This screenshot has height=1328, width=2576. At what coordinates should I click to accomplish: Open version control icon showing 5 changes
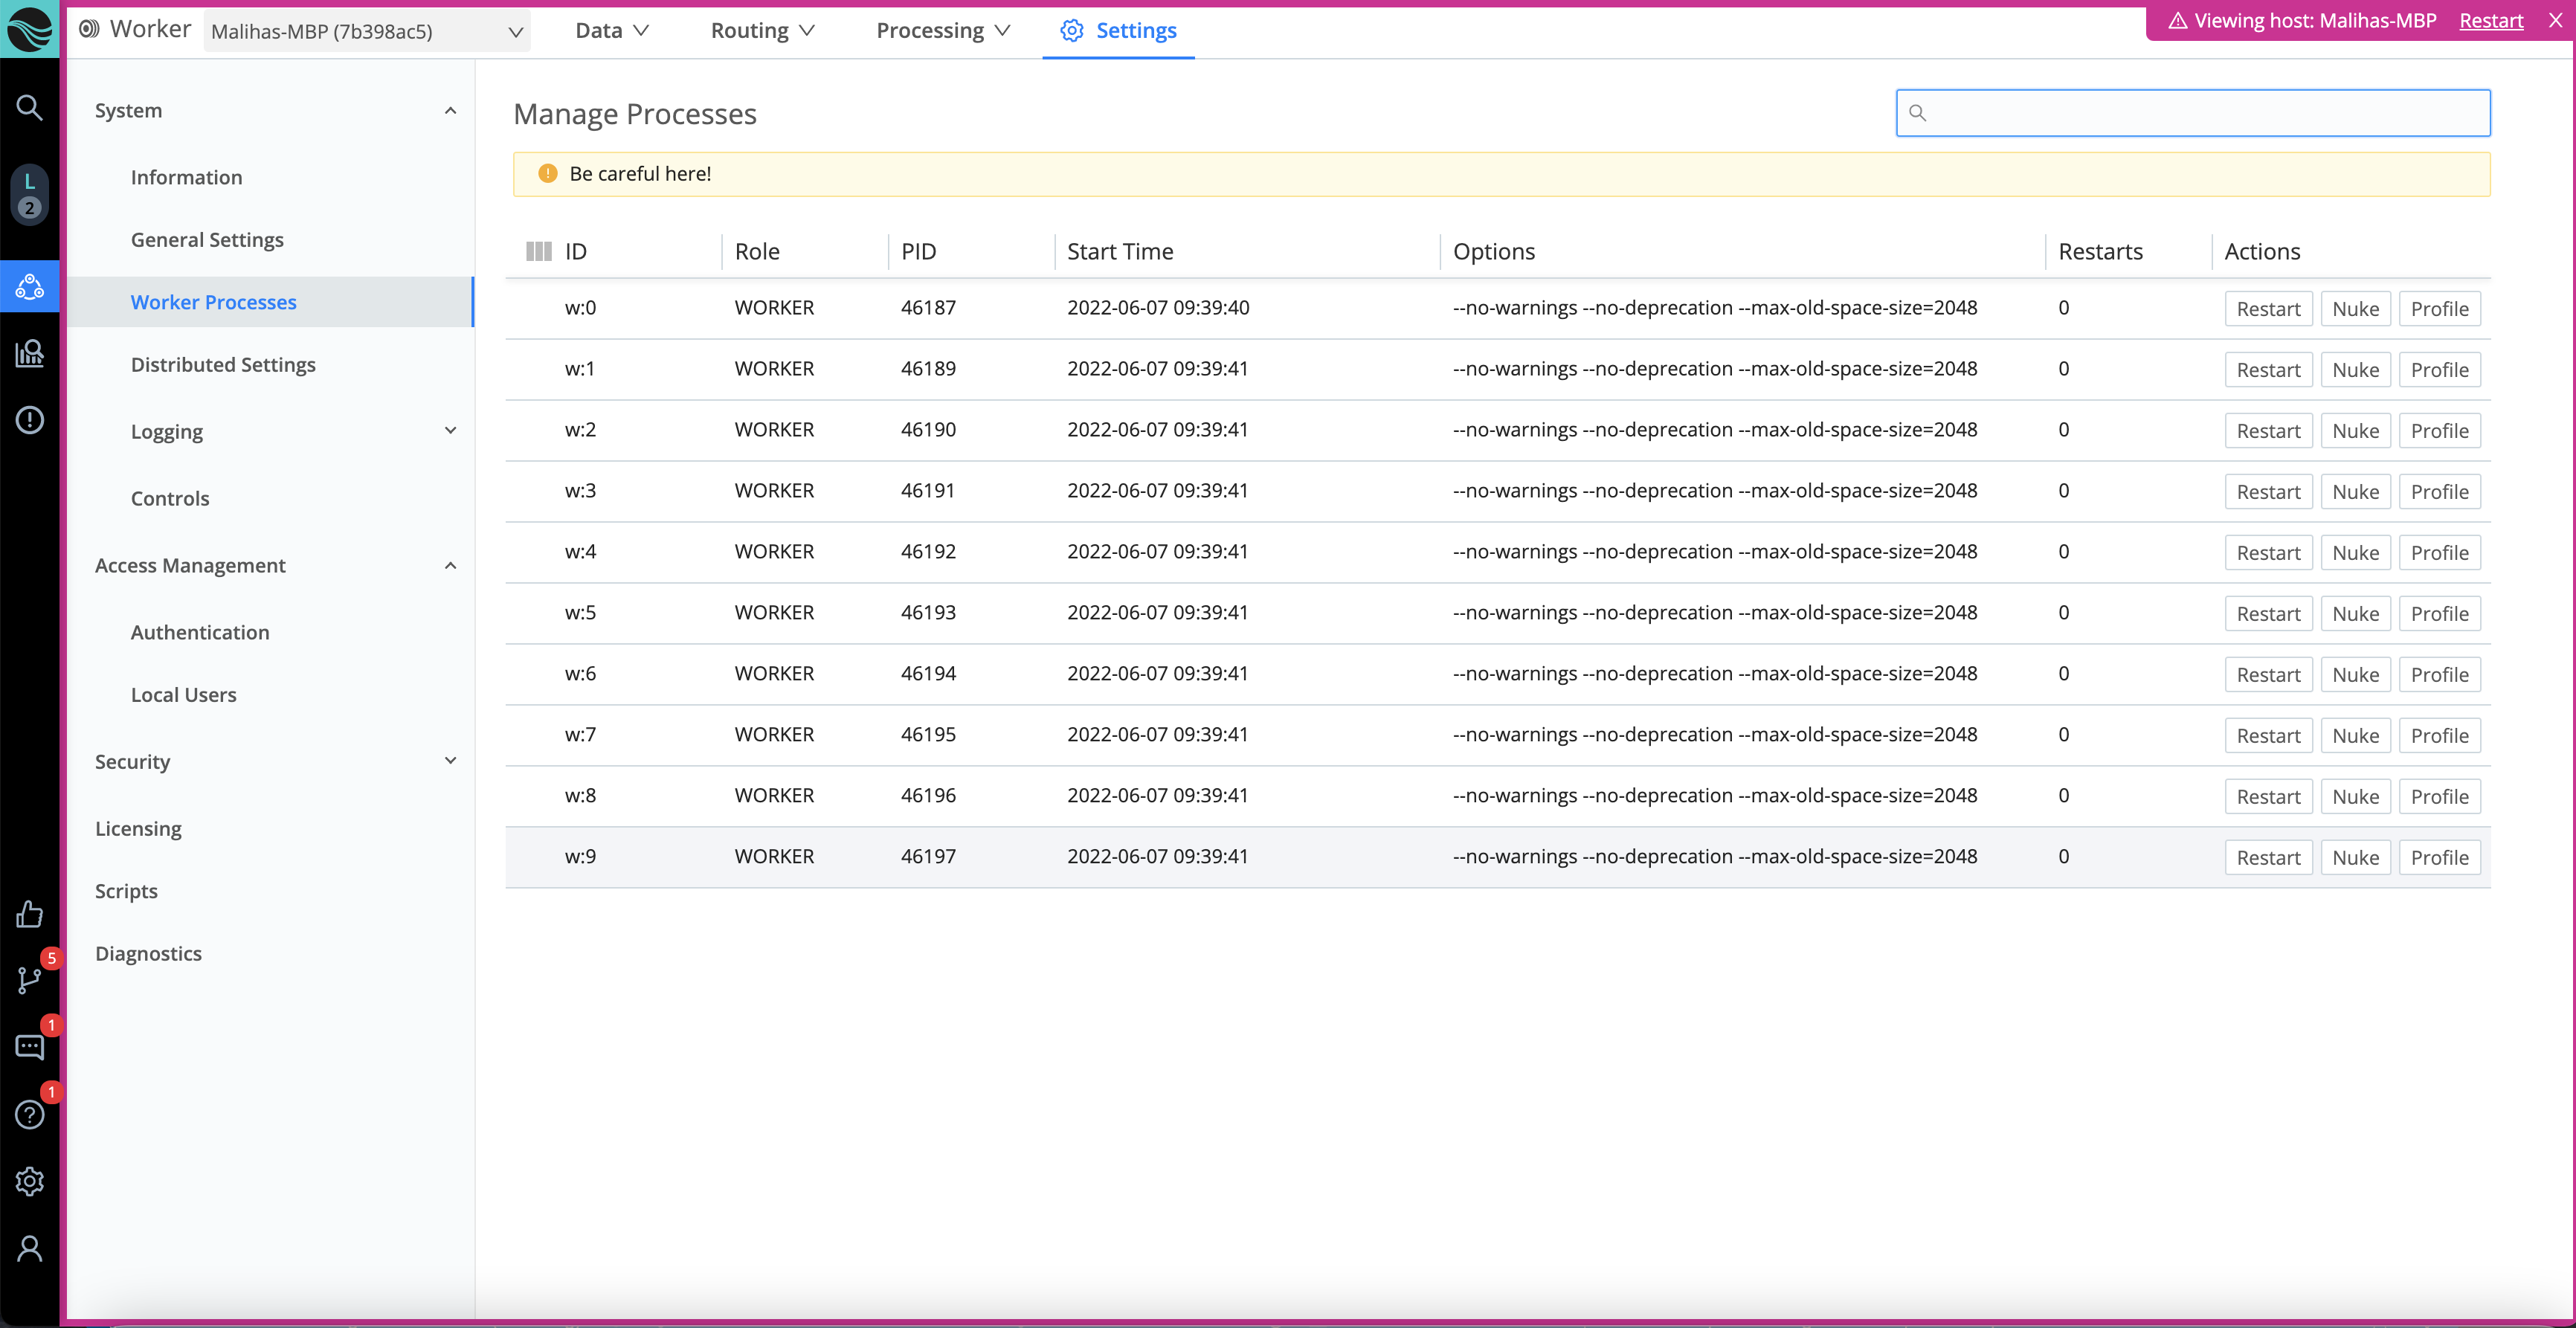point(29,980)
